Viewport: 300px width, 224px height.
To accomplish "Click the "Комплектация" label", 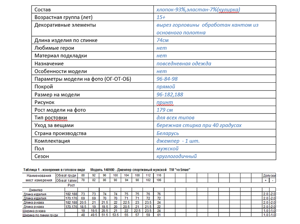I will tap(52, 141).
